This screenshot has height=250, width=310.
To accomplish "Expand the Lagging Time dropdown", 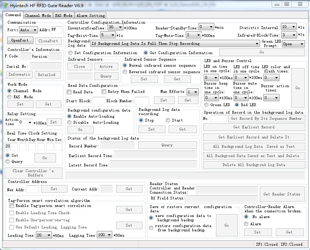I will coord(104,235).
